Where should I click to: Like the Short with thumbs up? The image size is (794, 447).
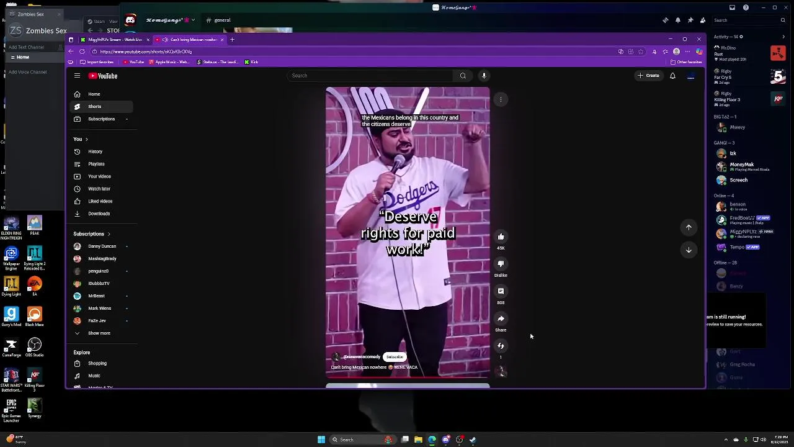pos(501,237)
